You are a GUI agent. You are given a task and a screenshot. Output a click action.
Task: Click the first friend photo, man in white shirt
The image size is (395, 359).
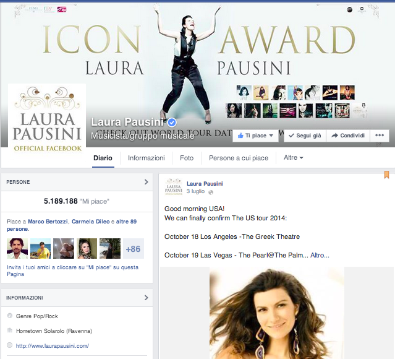point(17,248)
